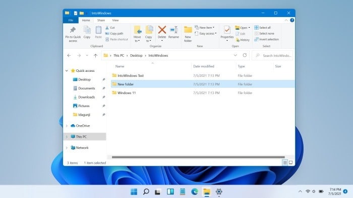
Task: Expand the Network tree node
Action: point(67,148)
